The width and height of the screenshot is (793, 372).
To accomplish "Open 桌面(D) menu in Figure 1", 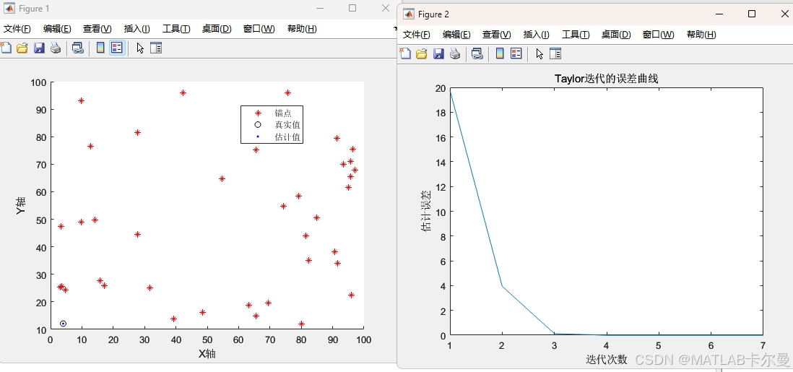I will [217, 29].
